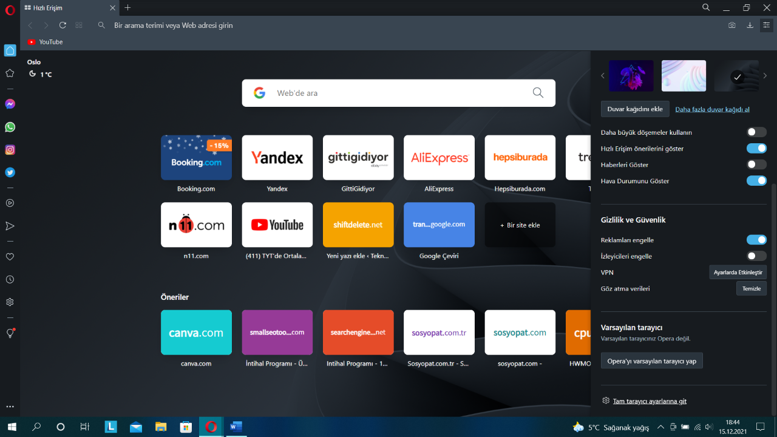Open the Google Çeviri speed dial tile
The height and width of the screenshot is (437, 777).
[x=439, y=225]
